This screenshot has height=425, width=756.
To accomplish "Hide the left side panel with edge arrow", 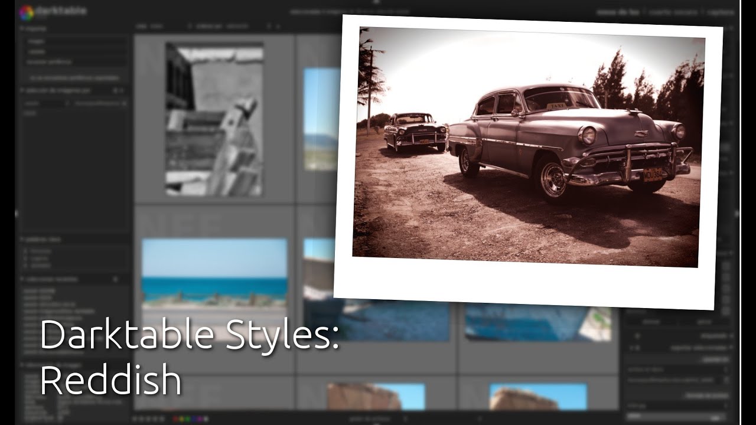I will point(17,214).
